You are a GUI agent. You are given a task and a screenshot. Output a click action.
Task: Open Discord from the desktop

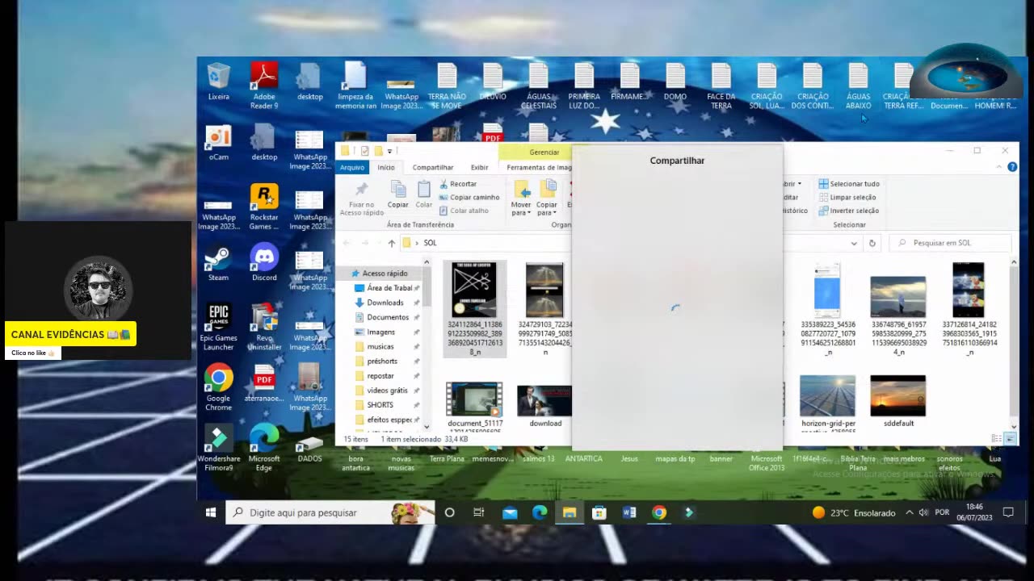[264, 263]
